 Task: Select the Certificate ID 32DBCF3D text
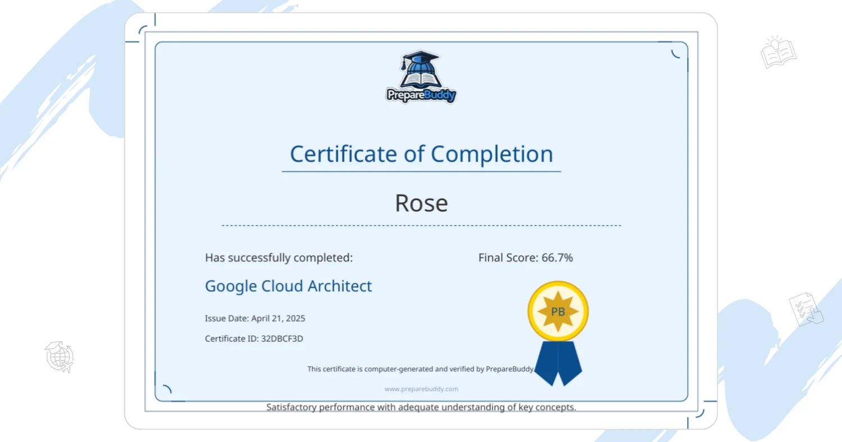pos(254,339)
